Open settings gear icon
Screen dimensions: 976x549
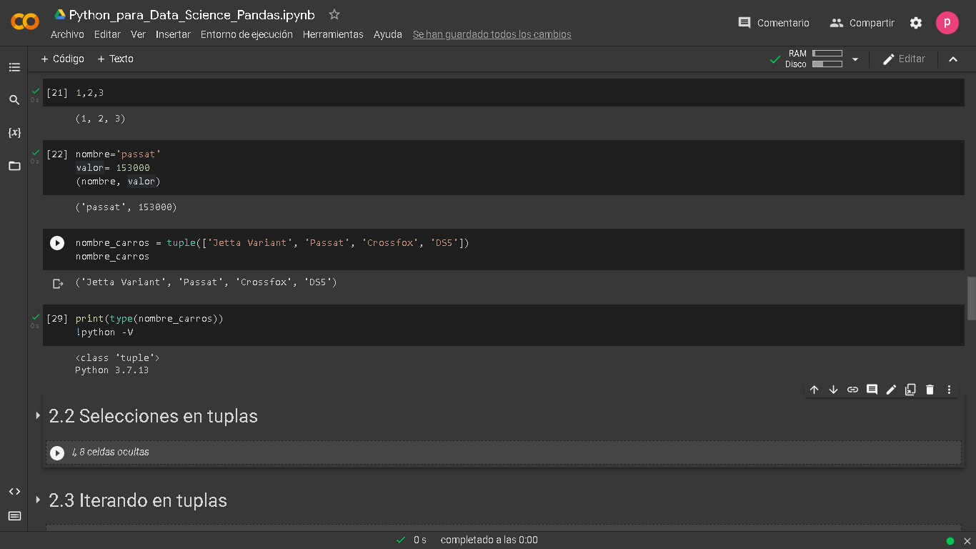(916, 23)
